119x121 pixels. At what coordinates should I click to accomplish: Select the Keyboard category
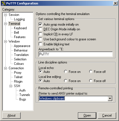[x=20, y=28]
